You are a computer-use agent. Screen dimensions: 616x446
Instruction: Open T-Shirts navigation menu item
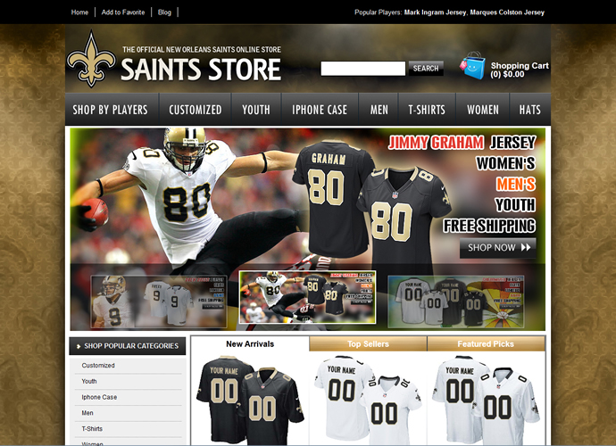(x=427, y=110)
